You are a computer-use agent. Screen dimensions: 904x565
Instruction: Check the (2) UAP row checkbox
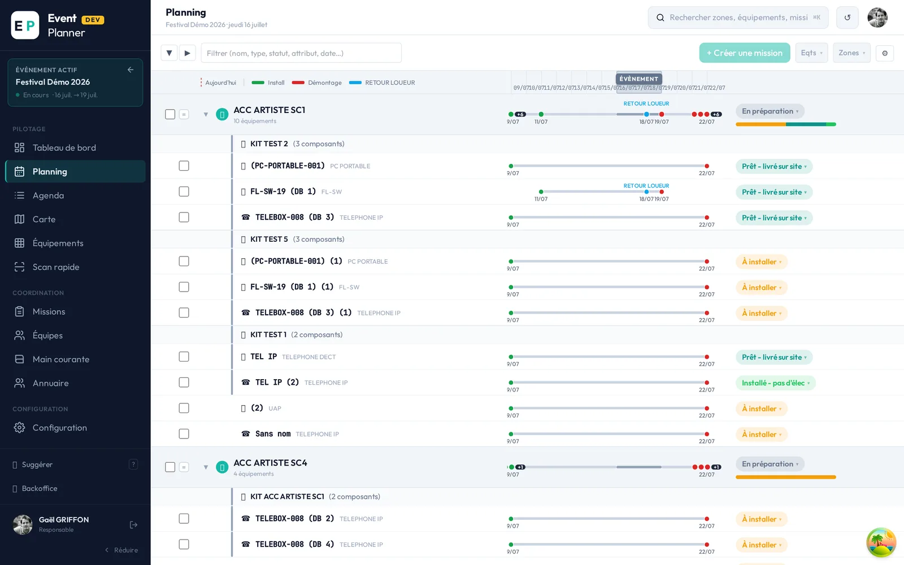click(184, 408)
